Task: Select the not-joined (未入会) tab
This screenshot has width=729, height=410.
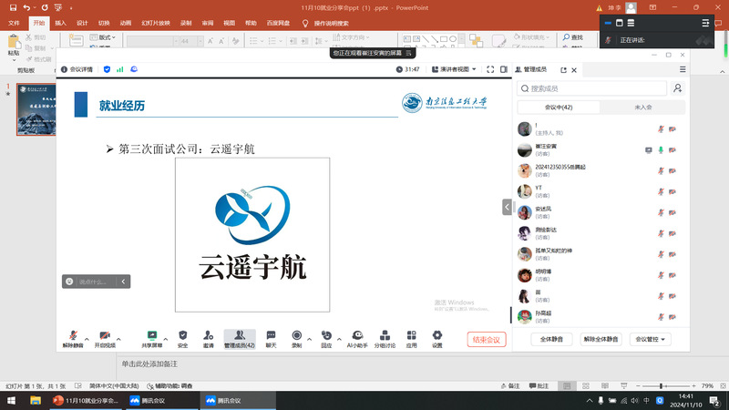Action: coord(643,108)
